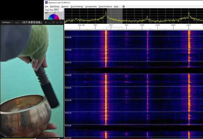Screen dimensions: 203x139
Task: Click the gray status indicator circle
Action: (124, 6)
